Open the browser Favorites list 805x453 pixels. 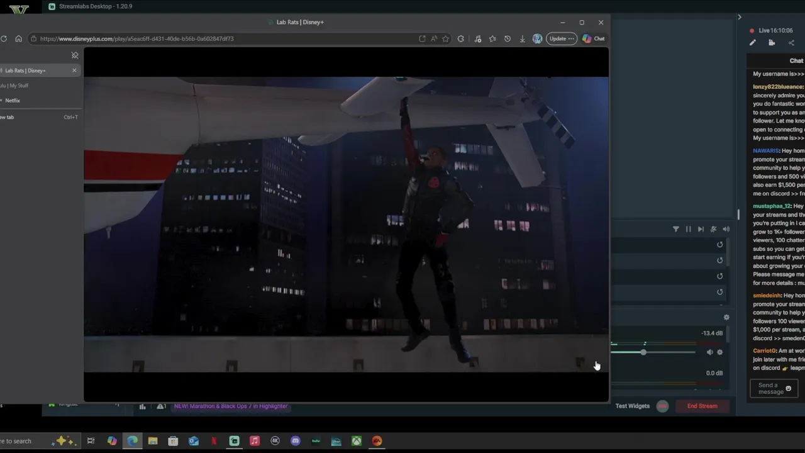coord(492,38)
